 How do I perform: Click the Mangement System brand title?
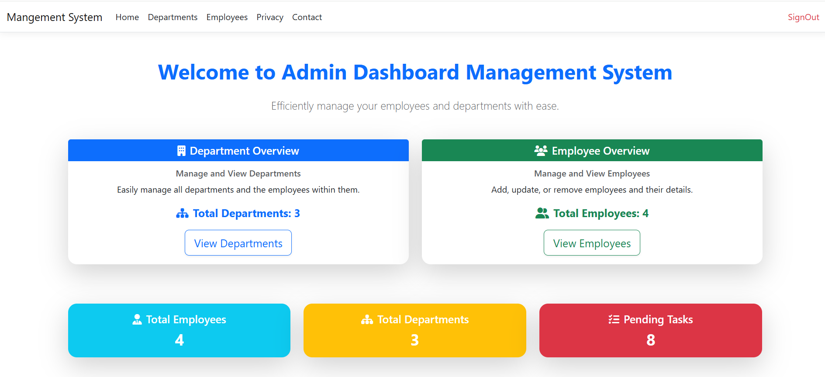point(55,17)
